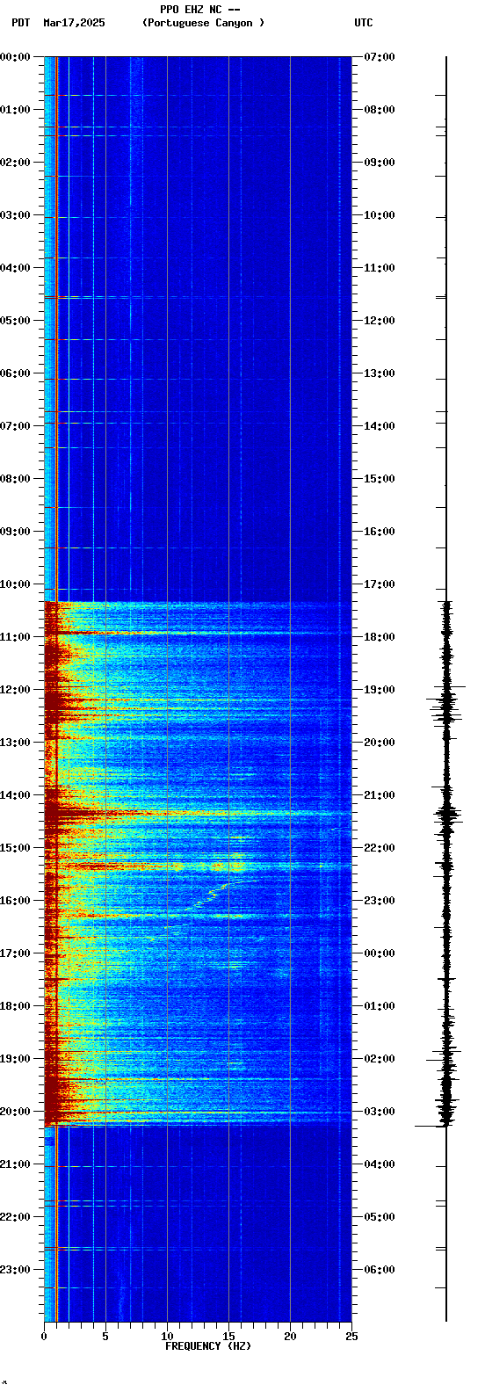The image size is (485, 1392).
Task: Click the PDT time label '21:00'
Action: 15,1164
